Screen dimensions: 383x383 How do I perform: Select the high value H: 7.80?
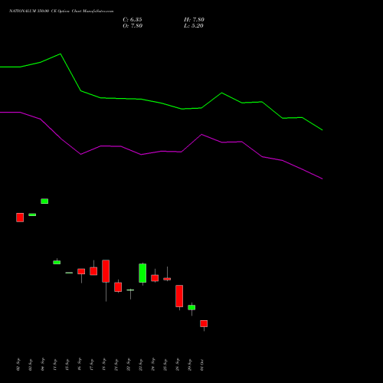coord(194,20)
